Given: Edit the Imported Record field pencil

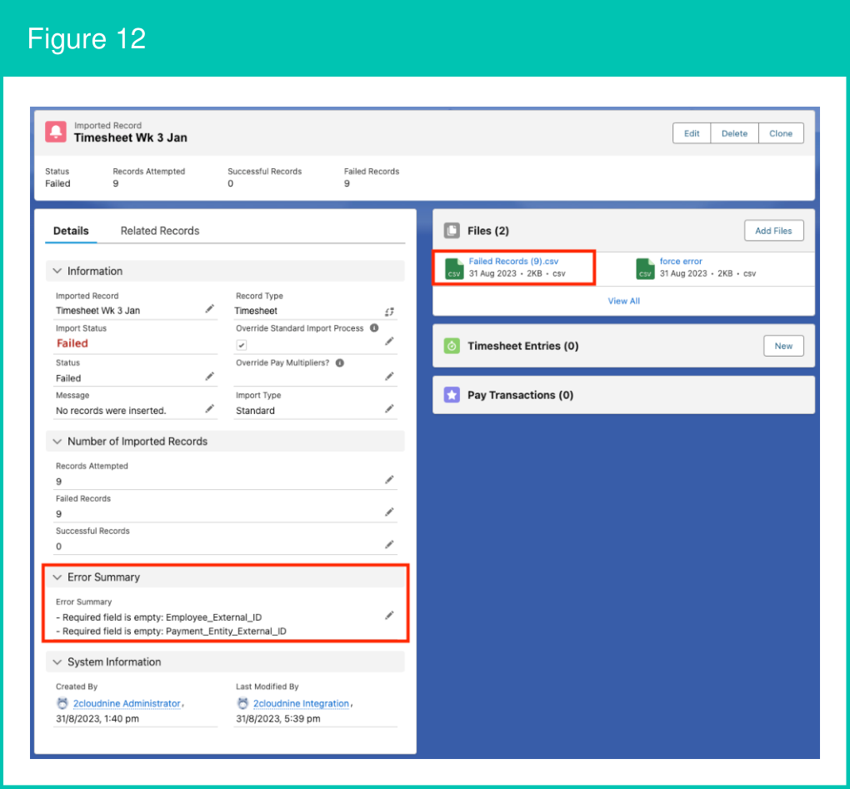Looking at the screenshot, I should [210, 309].
